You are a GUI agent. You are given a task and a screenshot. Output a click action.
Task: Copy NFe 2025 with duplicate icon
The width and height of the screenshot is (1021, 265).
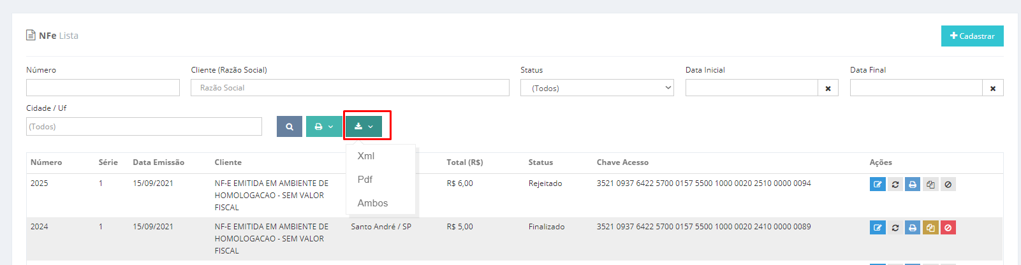tap(930, 184)
